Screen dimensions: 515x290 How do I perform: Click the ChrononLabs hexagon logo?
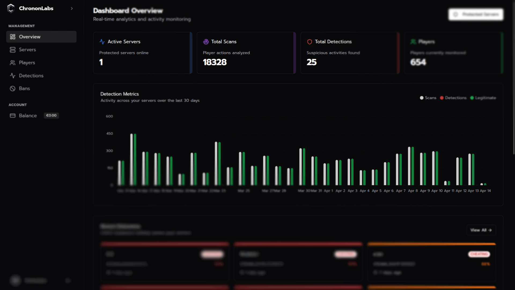[x=11, y=8]
